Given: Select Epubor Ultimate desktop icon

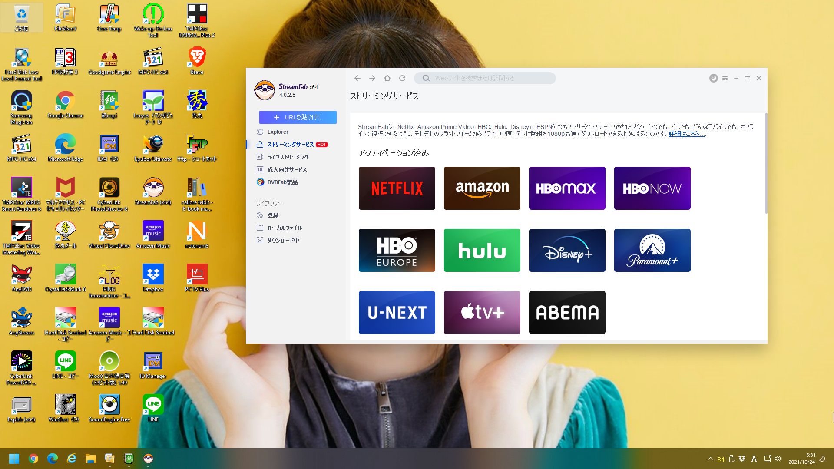Looking at the screenshot, I should pos(153,148).
